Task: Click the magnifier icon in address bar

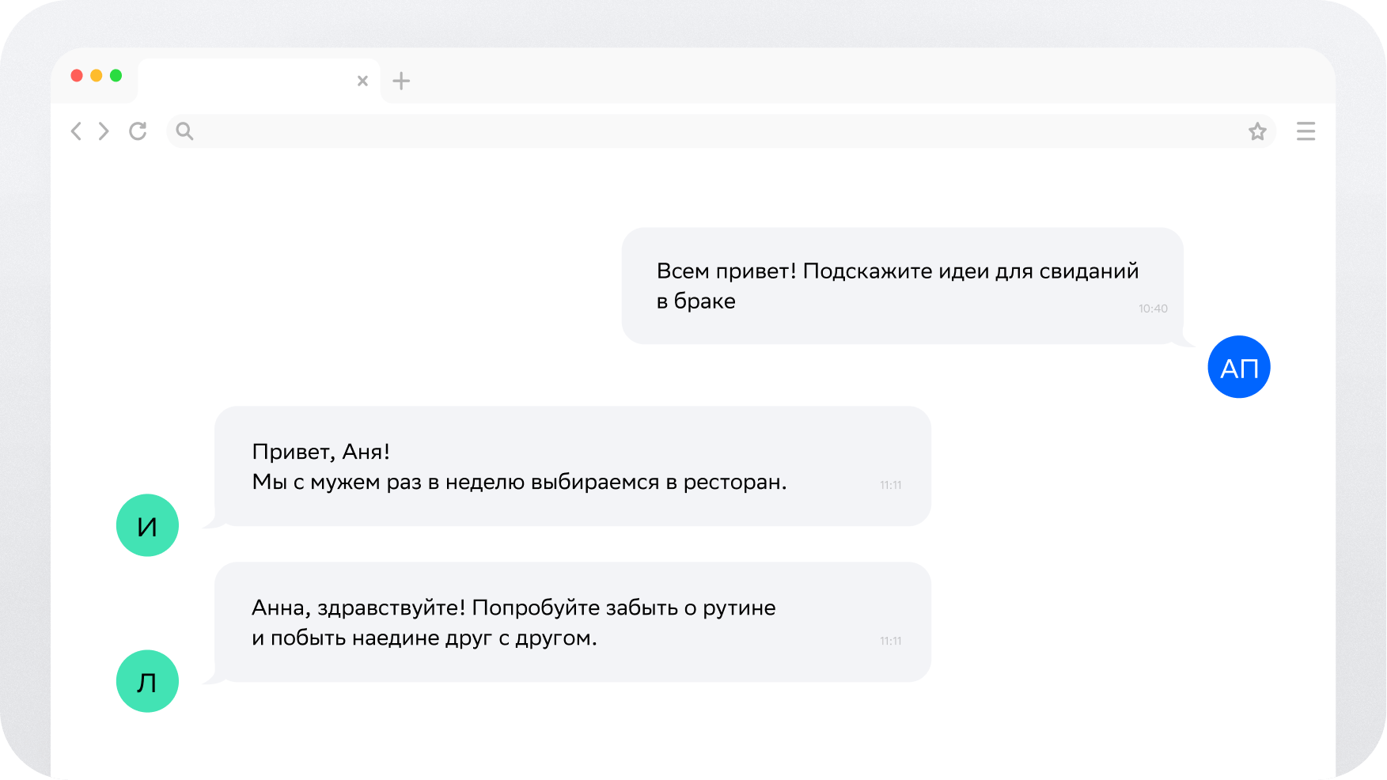Action: point(184,131)
